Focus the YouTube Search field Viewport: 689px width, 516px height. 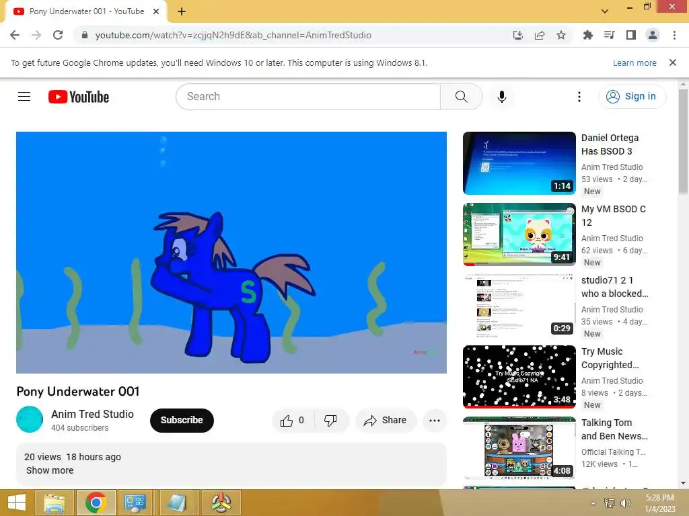308,97
